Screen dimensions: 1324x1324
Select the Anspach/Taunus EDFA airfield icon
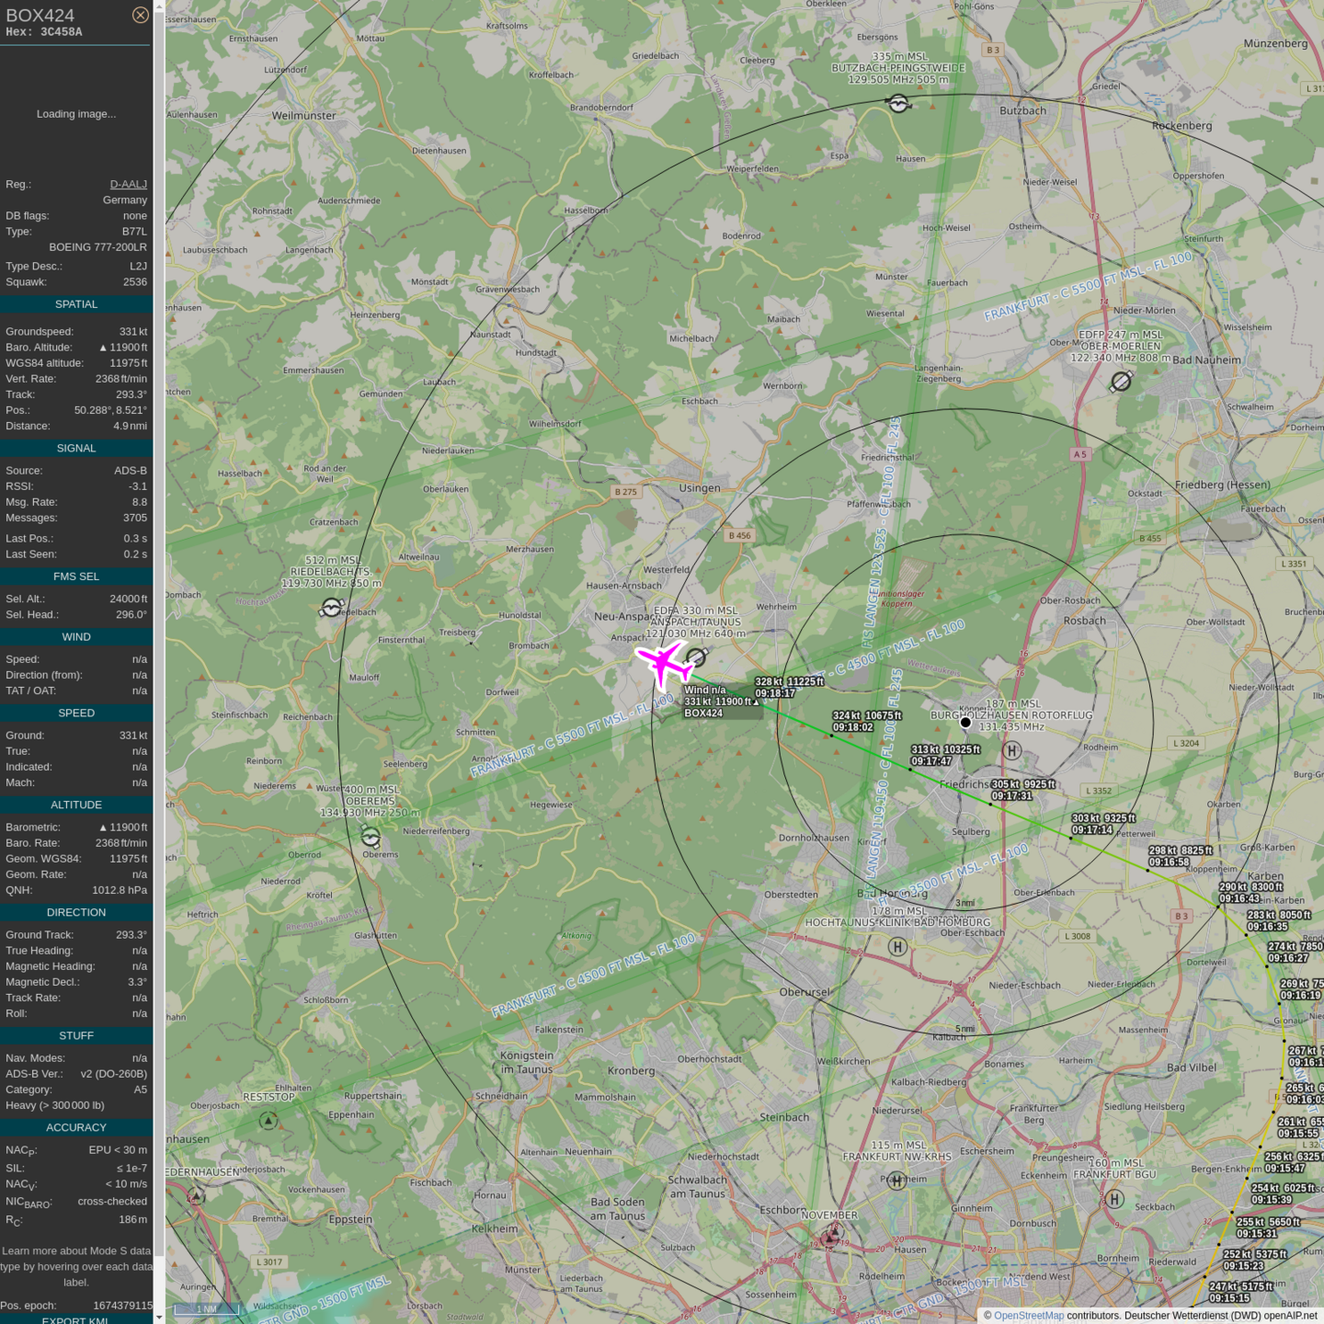coord(696,657)
